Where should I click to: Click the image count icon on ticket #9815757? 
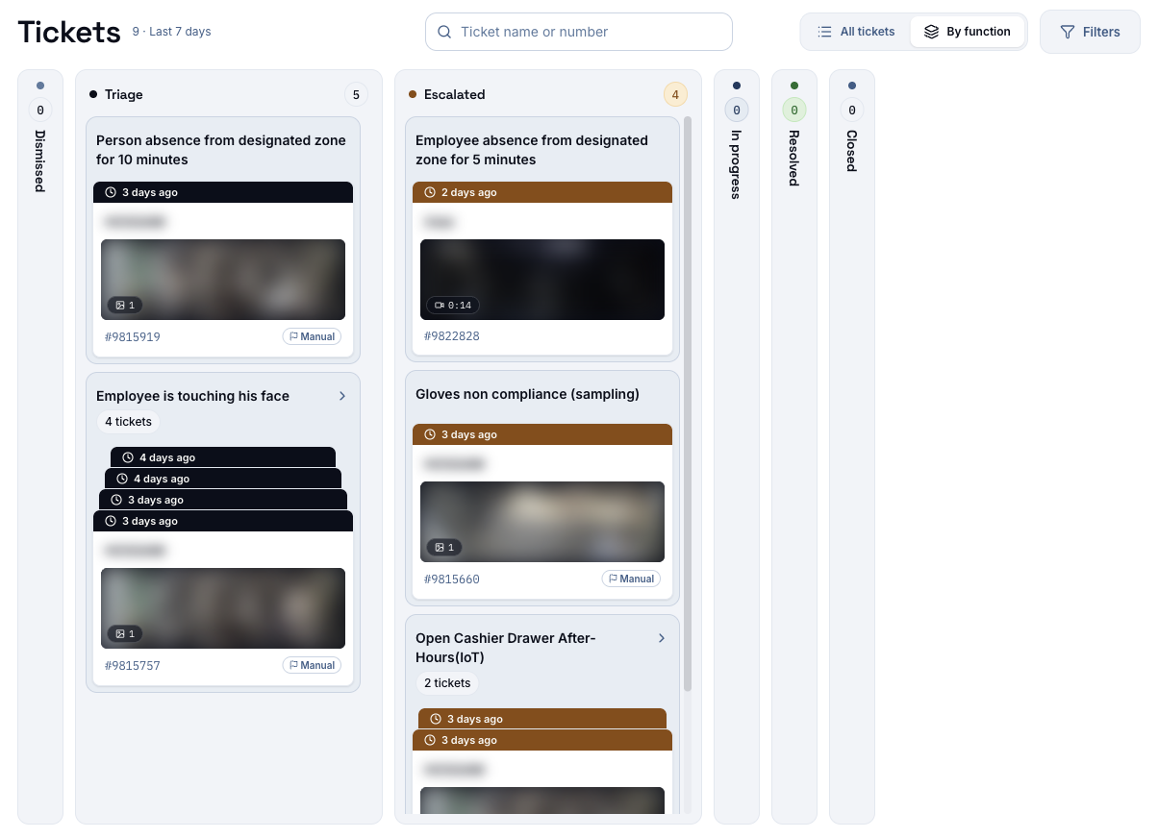(120, 634)
